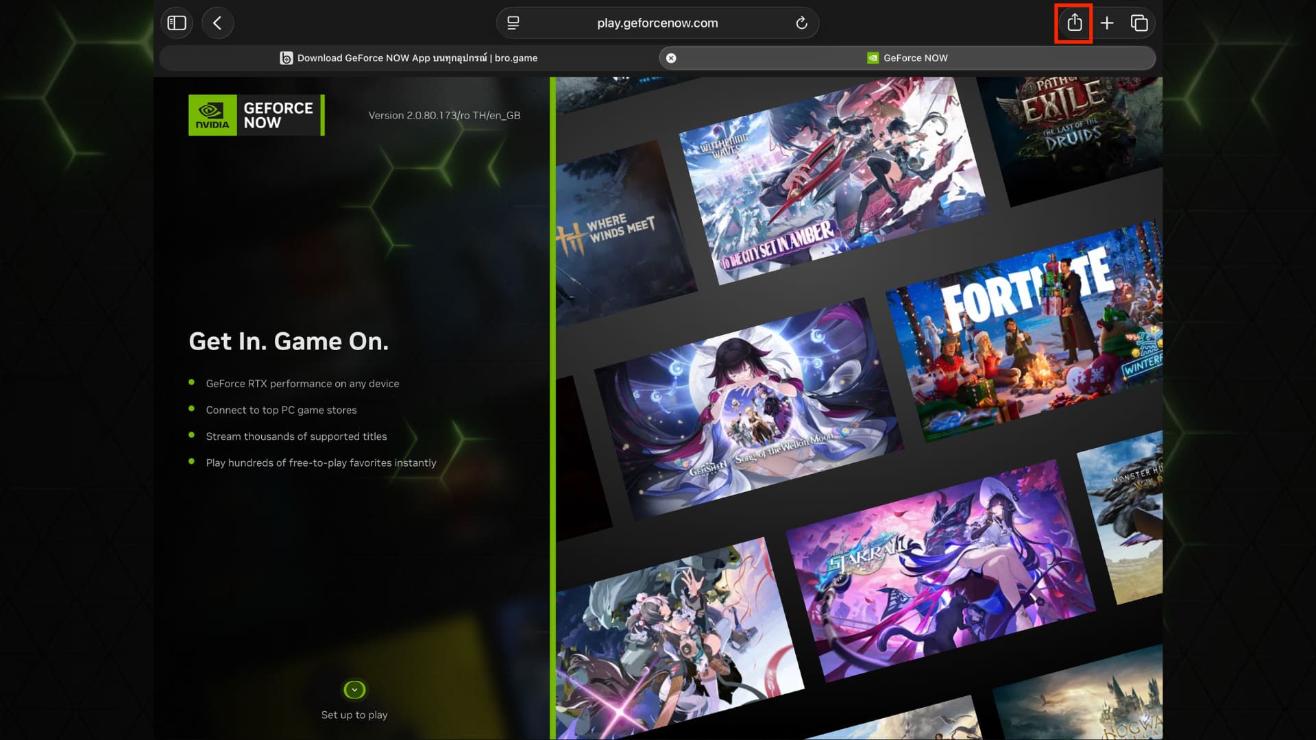This screenshot has height=740, width=1316.
Task: Expand the Set up to play chevron
Action: 354,690
